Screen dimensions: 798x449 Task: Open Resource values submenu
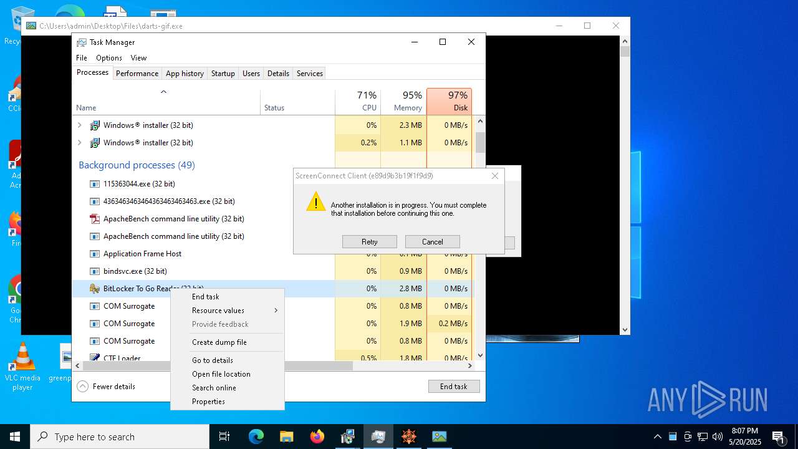(x=228, y=311)
